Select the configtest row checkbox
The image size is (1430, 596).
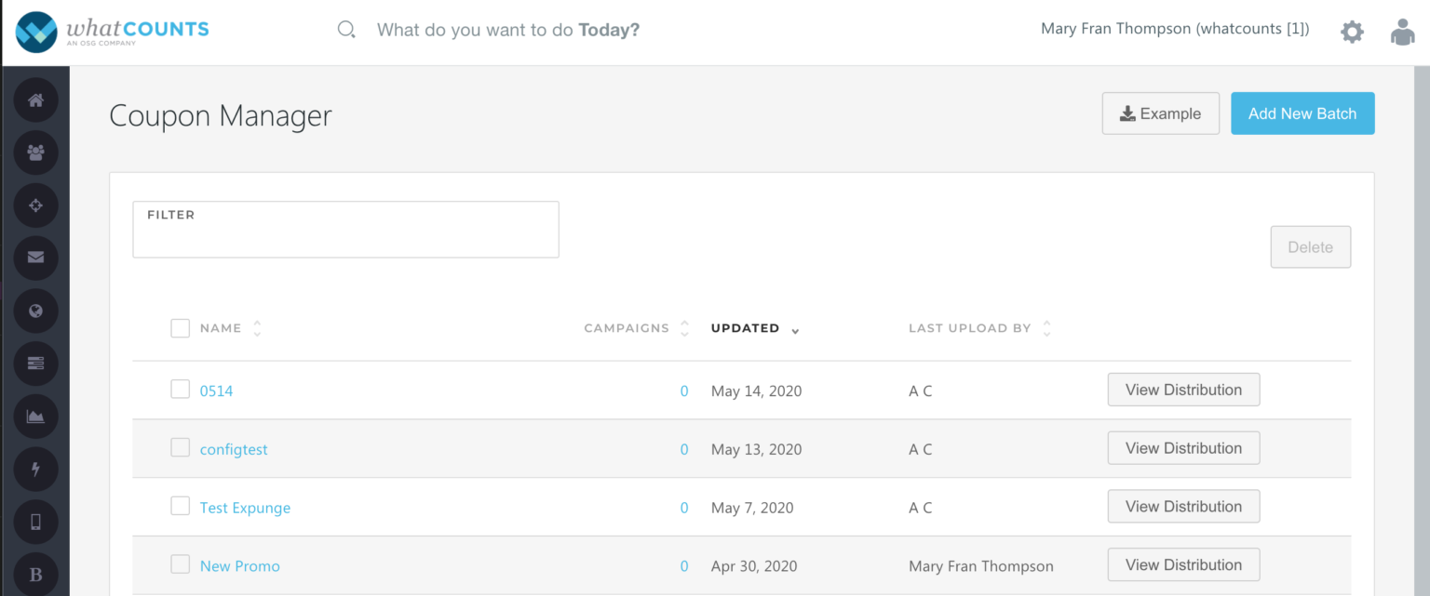181,448
